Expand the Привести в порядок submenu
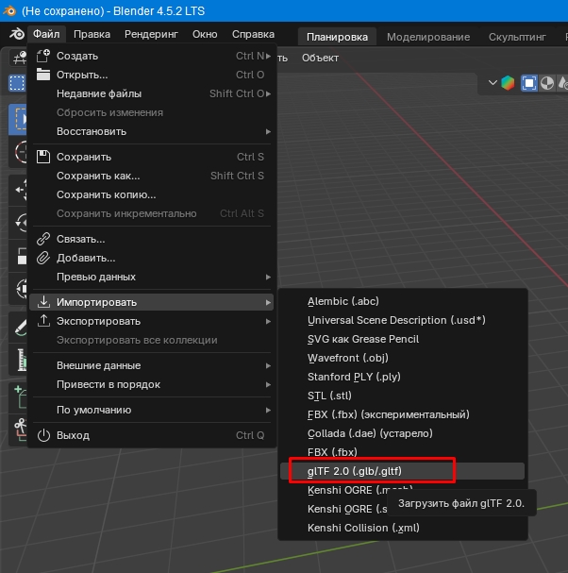568x573 pixels. (x=153, y=385)
